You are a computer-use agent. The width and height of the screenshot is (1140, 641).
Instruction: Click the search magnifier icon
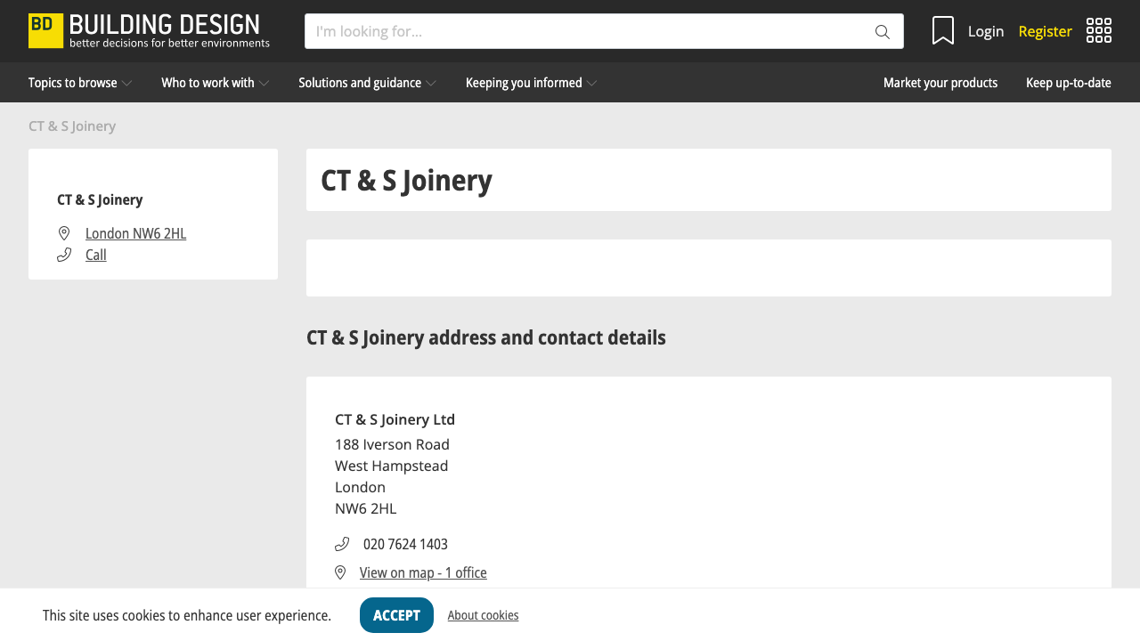(882, 31)
